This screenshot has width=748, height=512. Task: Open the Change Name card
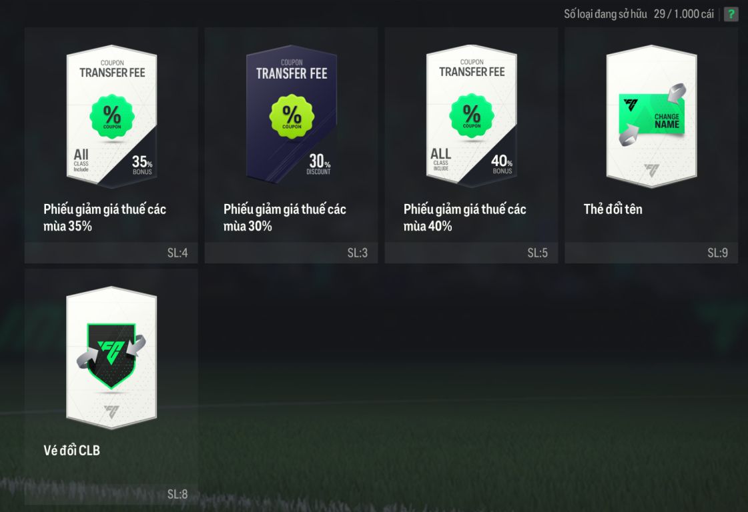tap(651, 145)
